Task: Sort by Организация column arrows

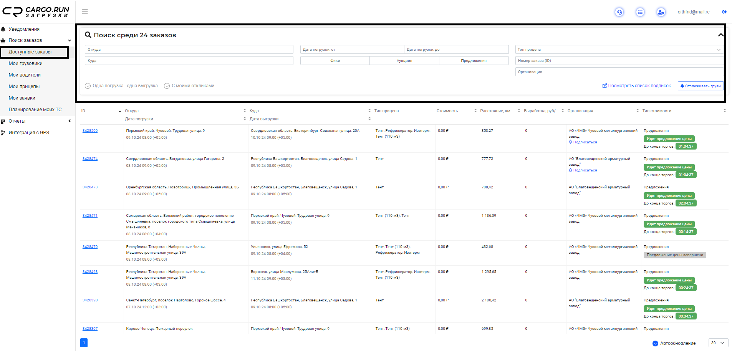Action: pos(638,111)
